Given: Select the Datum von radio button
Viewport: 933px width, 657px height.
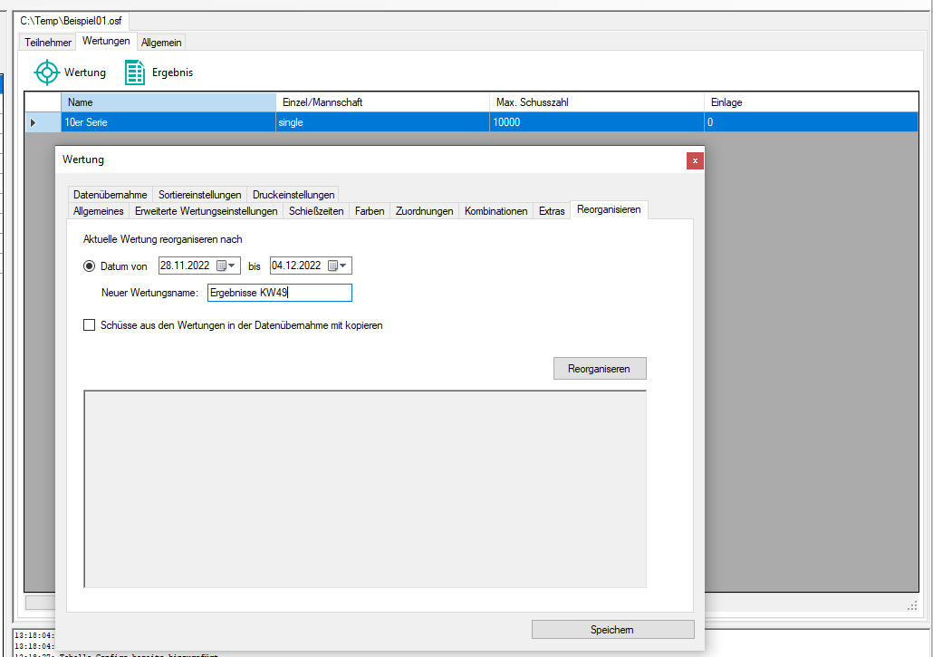Looking at the screenshot, I should point(89,266).
